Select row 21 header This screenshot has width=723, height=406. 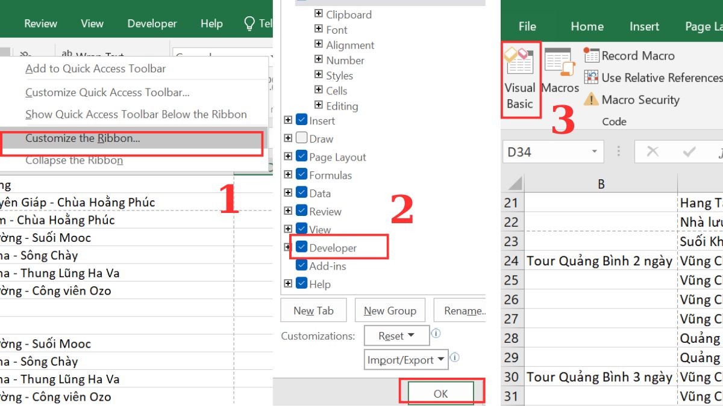click(x=512, y=203)
